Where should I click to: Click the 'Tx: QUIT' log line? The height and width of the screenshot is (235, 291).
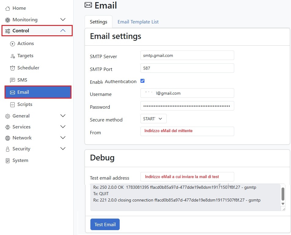point(101,194)
